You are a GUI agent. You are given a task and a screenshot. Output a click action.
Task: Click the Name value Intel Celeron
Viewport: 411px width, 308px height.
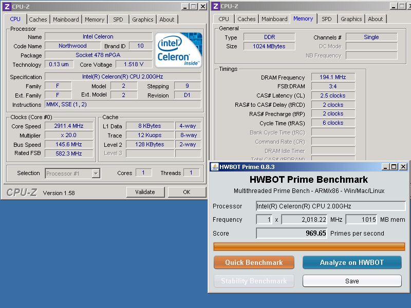[x=98, y=36]
